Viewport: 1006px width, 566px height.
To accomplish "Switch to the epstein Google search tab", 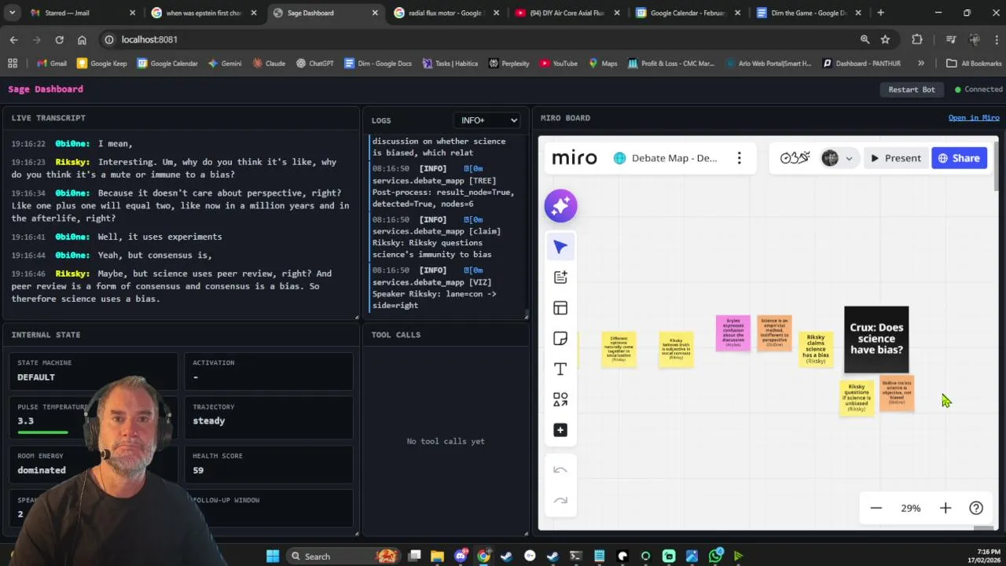I will point(202,13).
